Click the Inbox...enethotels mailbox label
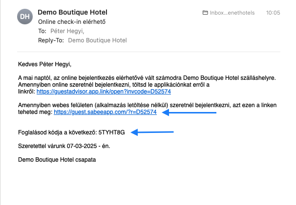The image size is (296, 205). [232, 13]
